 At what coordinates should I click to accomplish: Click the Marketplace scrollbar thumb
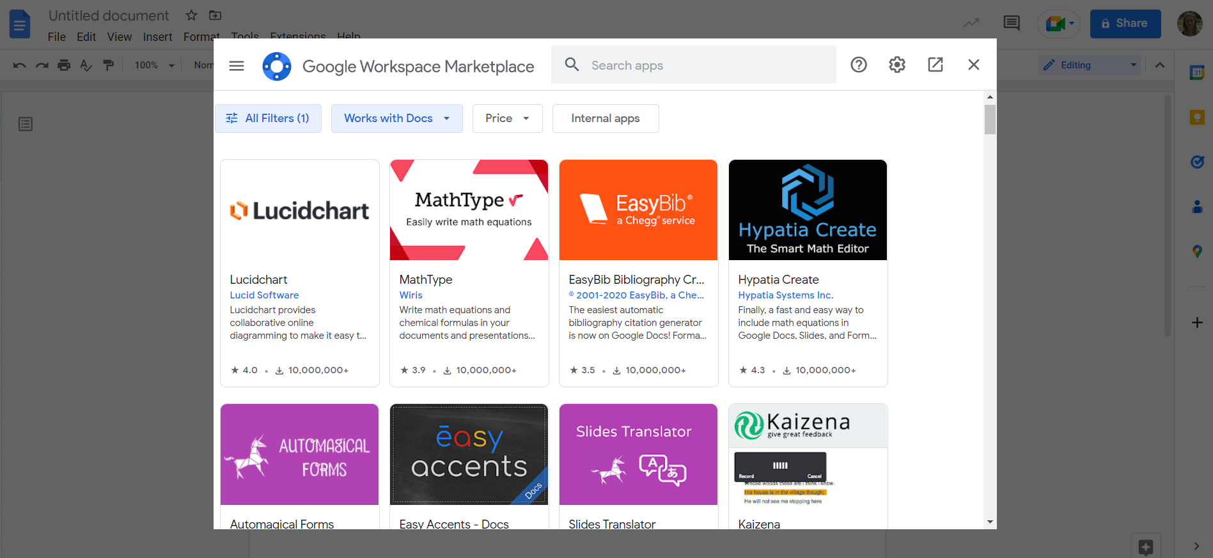[x=990, y=120]
